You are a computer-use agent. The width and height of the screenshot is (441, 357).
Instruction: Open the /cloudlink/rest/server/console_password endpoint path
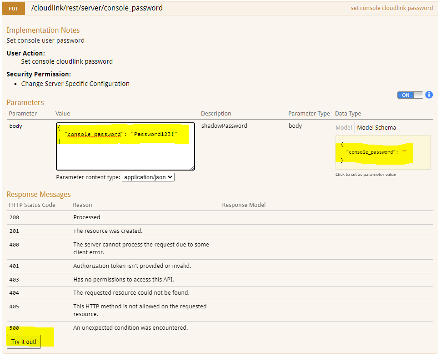click(x=97, y=8)
